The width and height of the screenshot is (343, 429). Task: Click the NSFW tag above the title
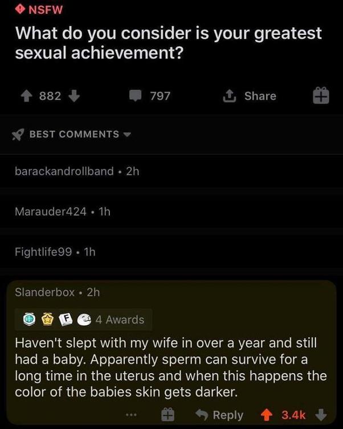[x=39, y=9]
